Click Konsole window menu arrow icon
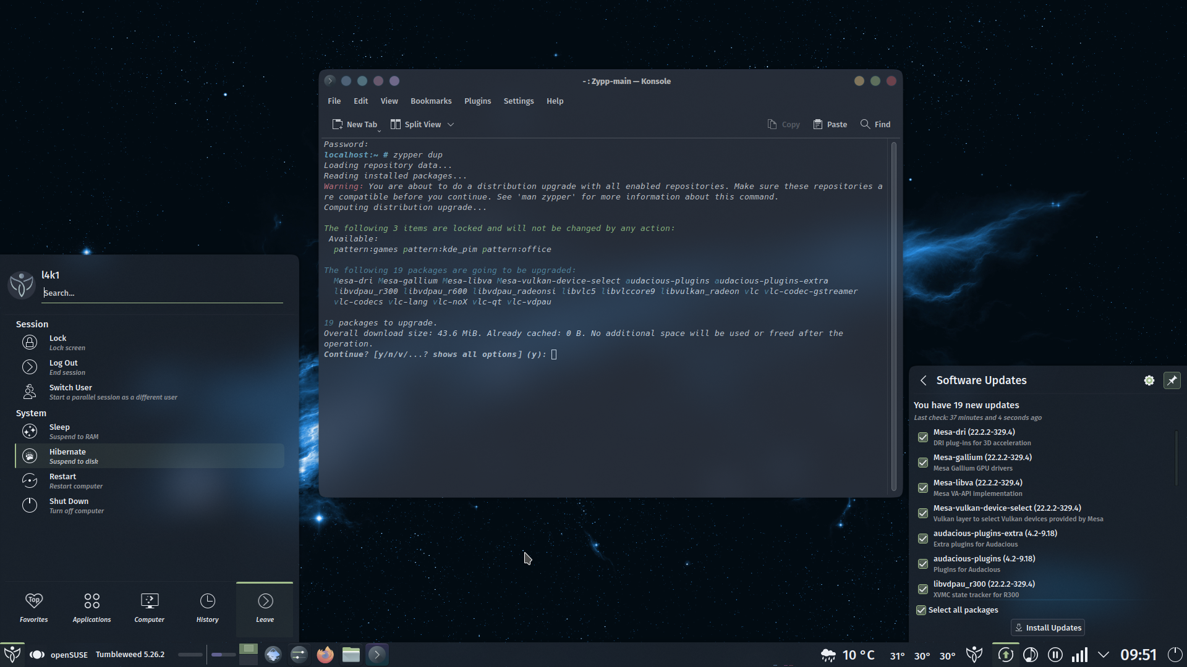This screenshot has height=667, width=1187. [330, 81]
